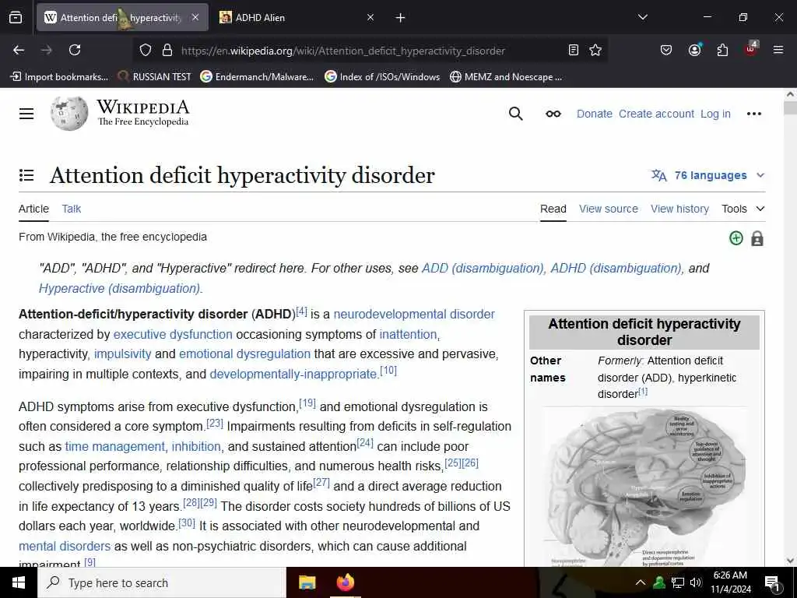Open ADD (disambiguation) link
The height and width of the screenshot is (598, 797).
point(483,269)
